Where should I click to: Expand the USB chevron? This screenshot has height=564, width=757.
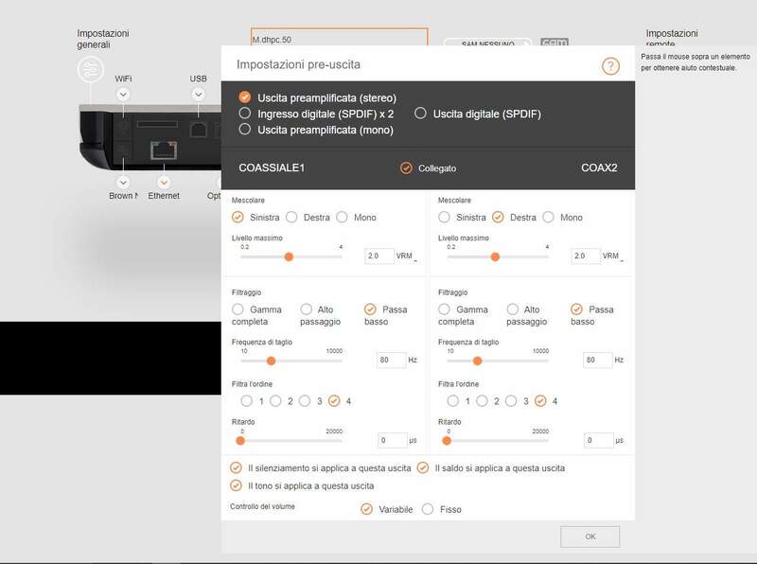198,95
